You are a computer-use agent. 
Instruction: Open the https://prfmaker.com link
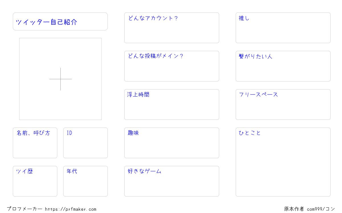coord(71,209)
